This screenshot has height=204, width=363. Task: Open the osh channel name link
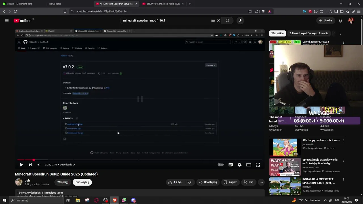point(27,180)
